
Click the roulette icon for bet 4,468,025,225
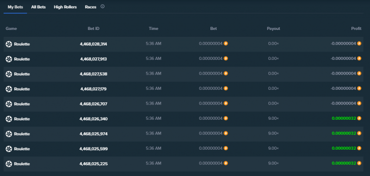point(9,164)
